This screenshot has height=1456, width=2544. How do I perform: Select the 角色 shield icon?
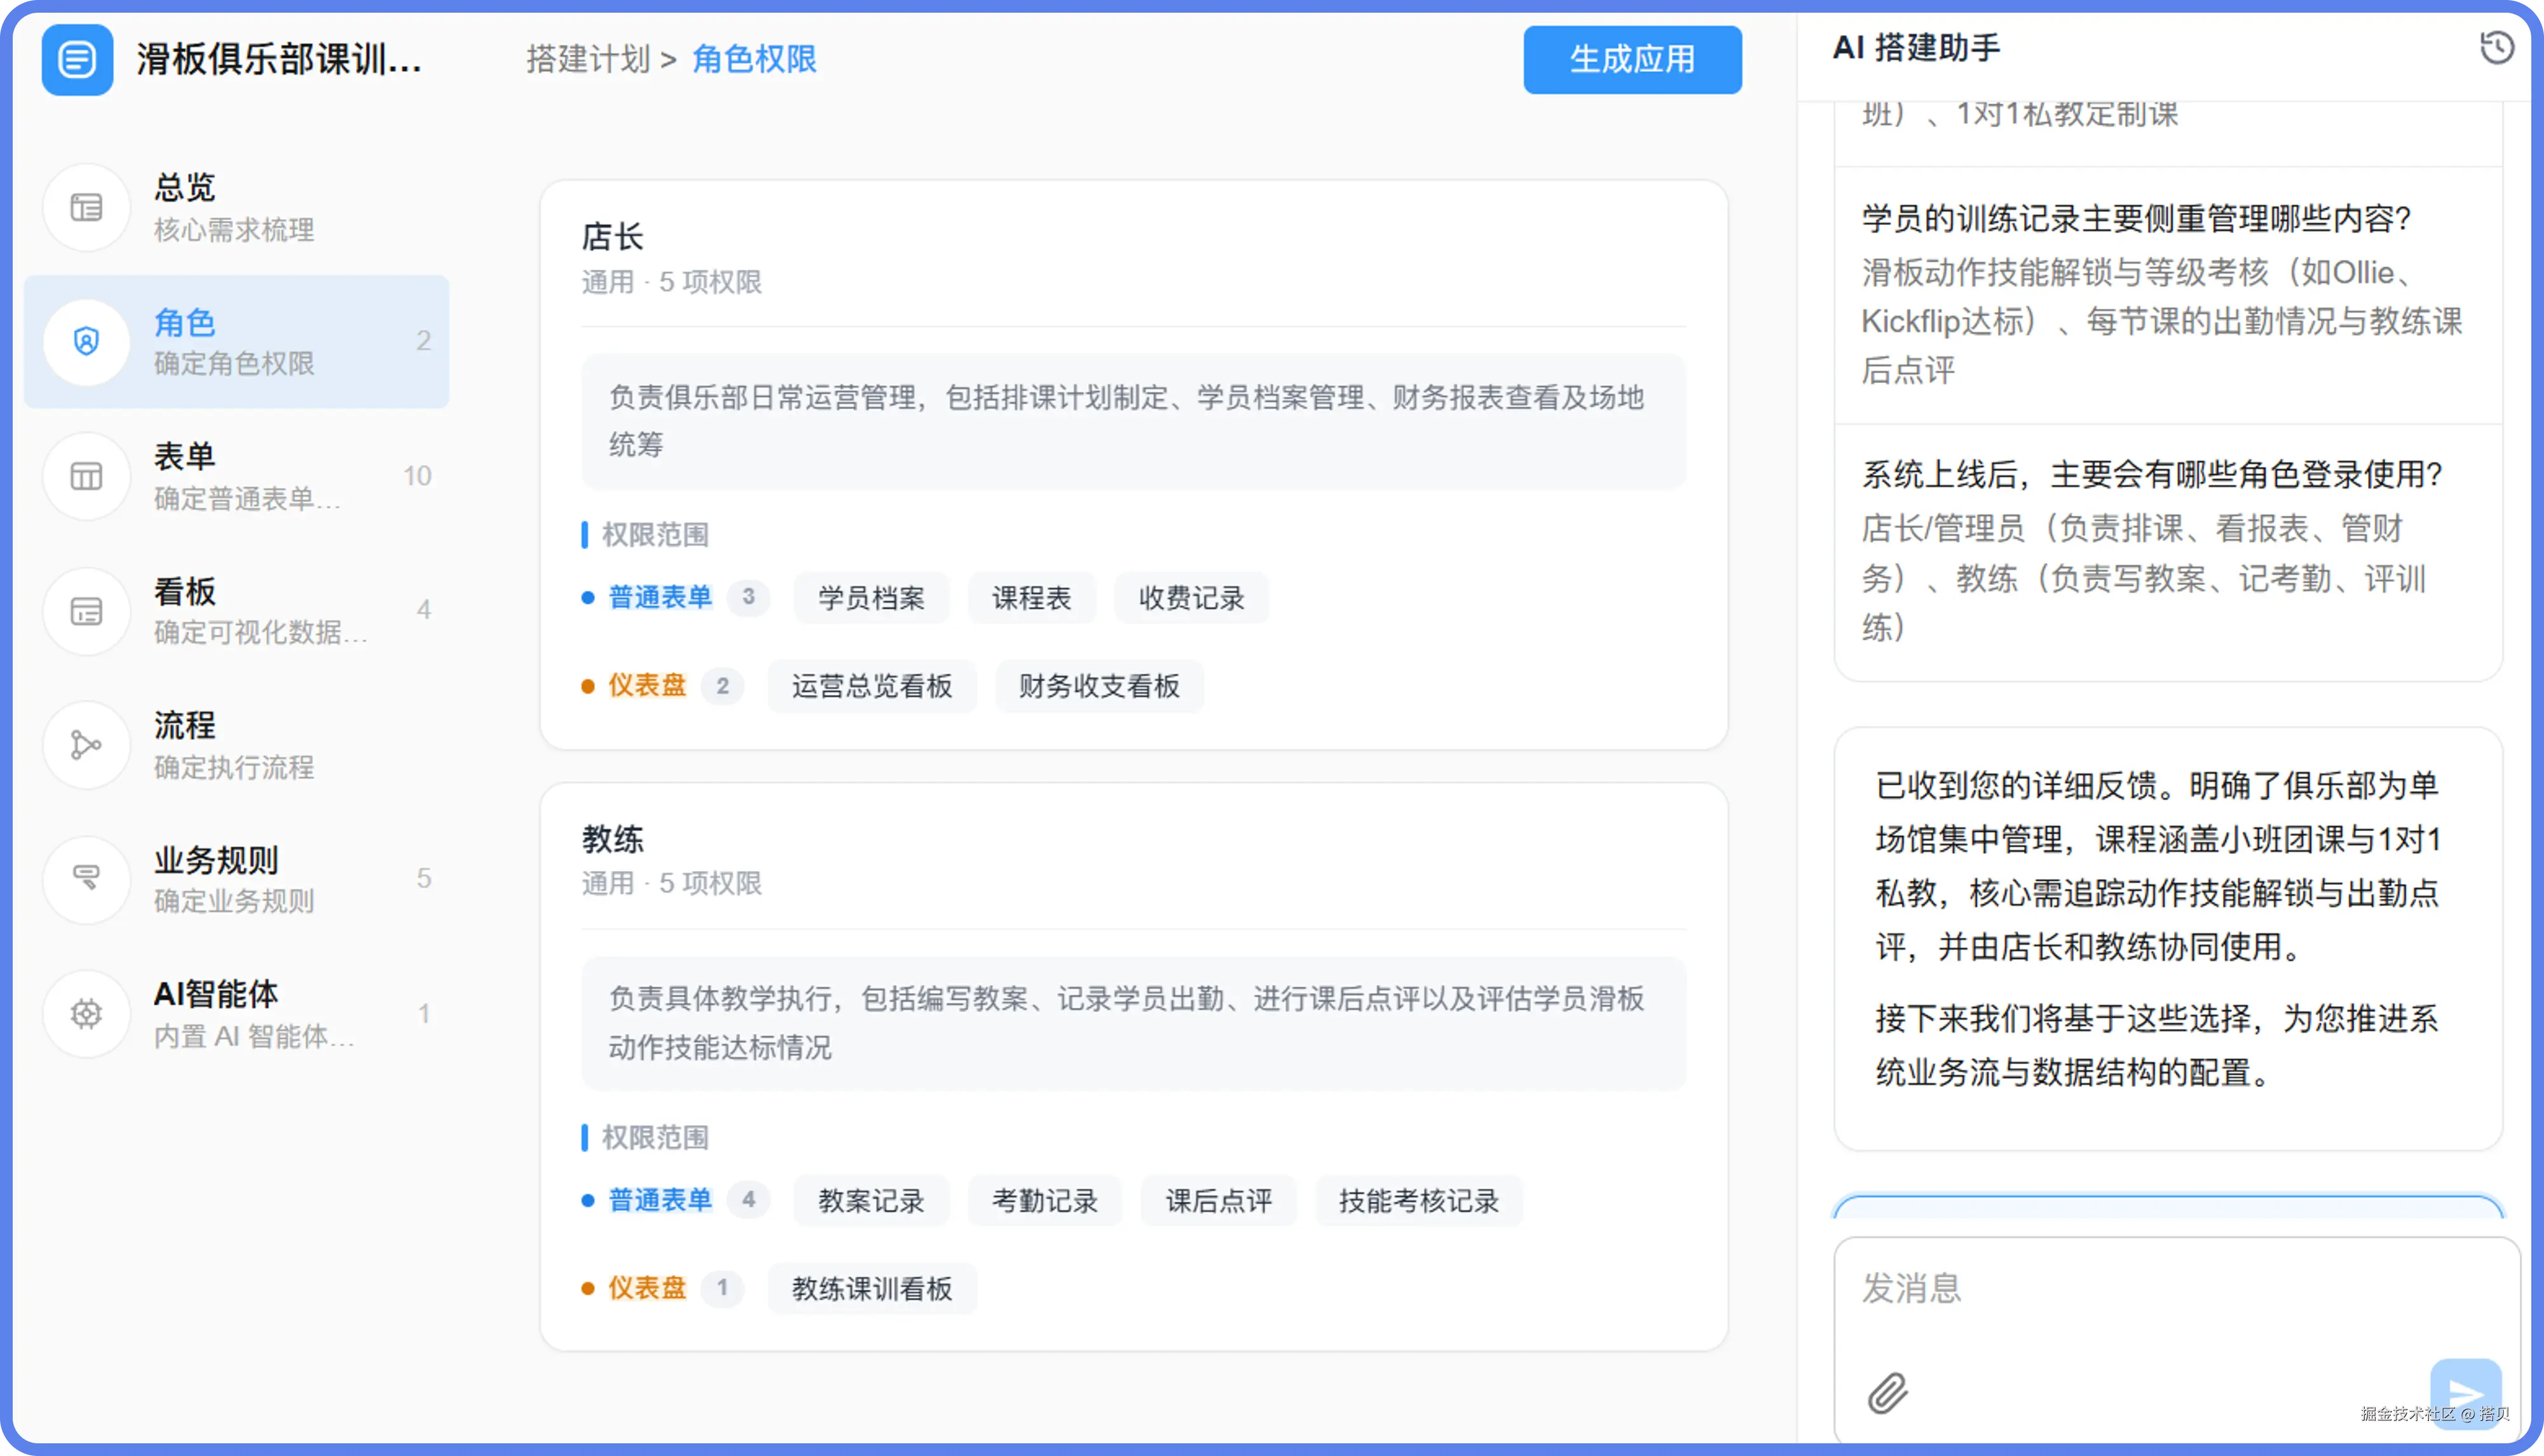(87, 342)
